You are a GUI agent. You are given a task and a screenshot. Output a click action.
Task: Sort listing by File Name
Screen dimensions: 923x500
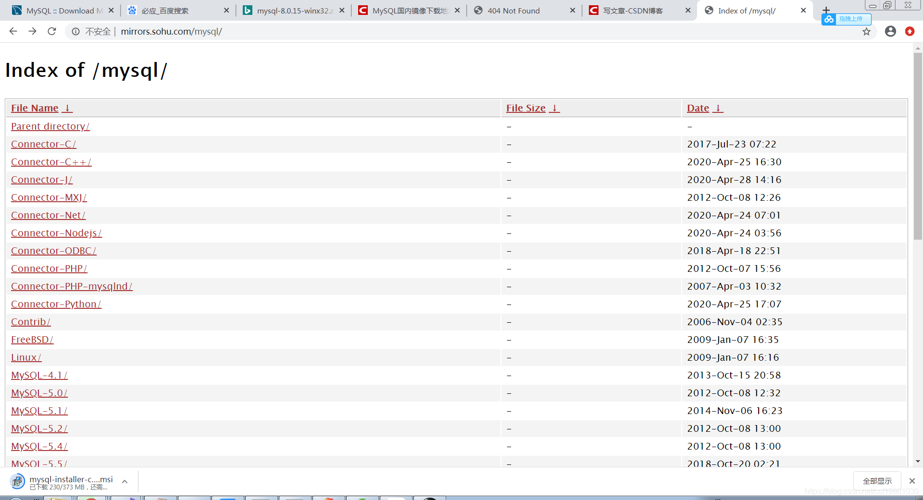[35, 108]
